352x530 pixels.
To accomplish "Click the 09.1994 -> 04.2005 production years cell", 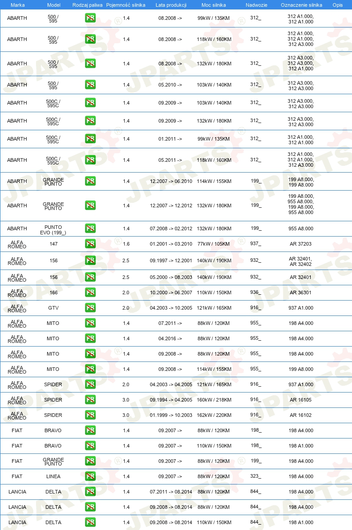I will click(x=171, y=400).
